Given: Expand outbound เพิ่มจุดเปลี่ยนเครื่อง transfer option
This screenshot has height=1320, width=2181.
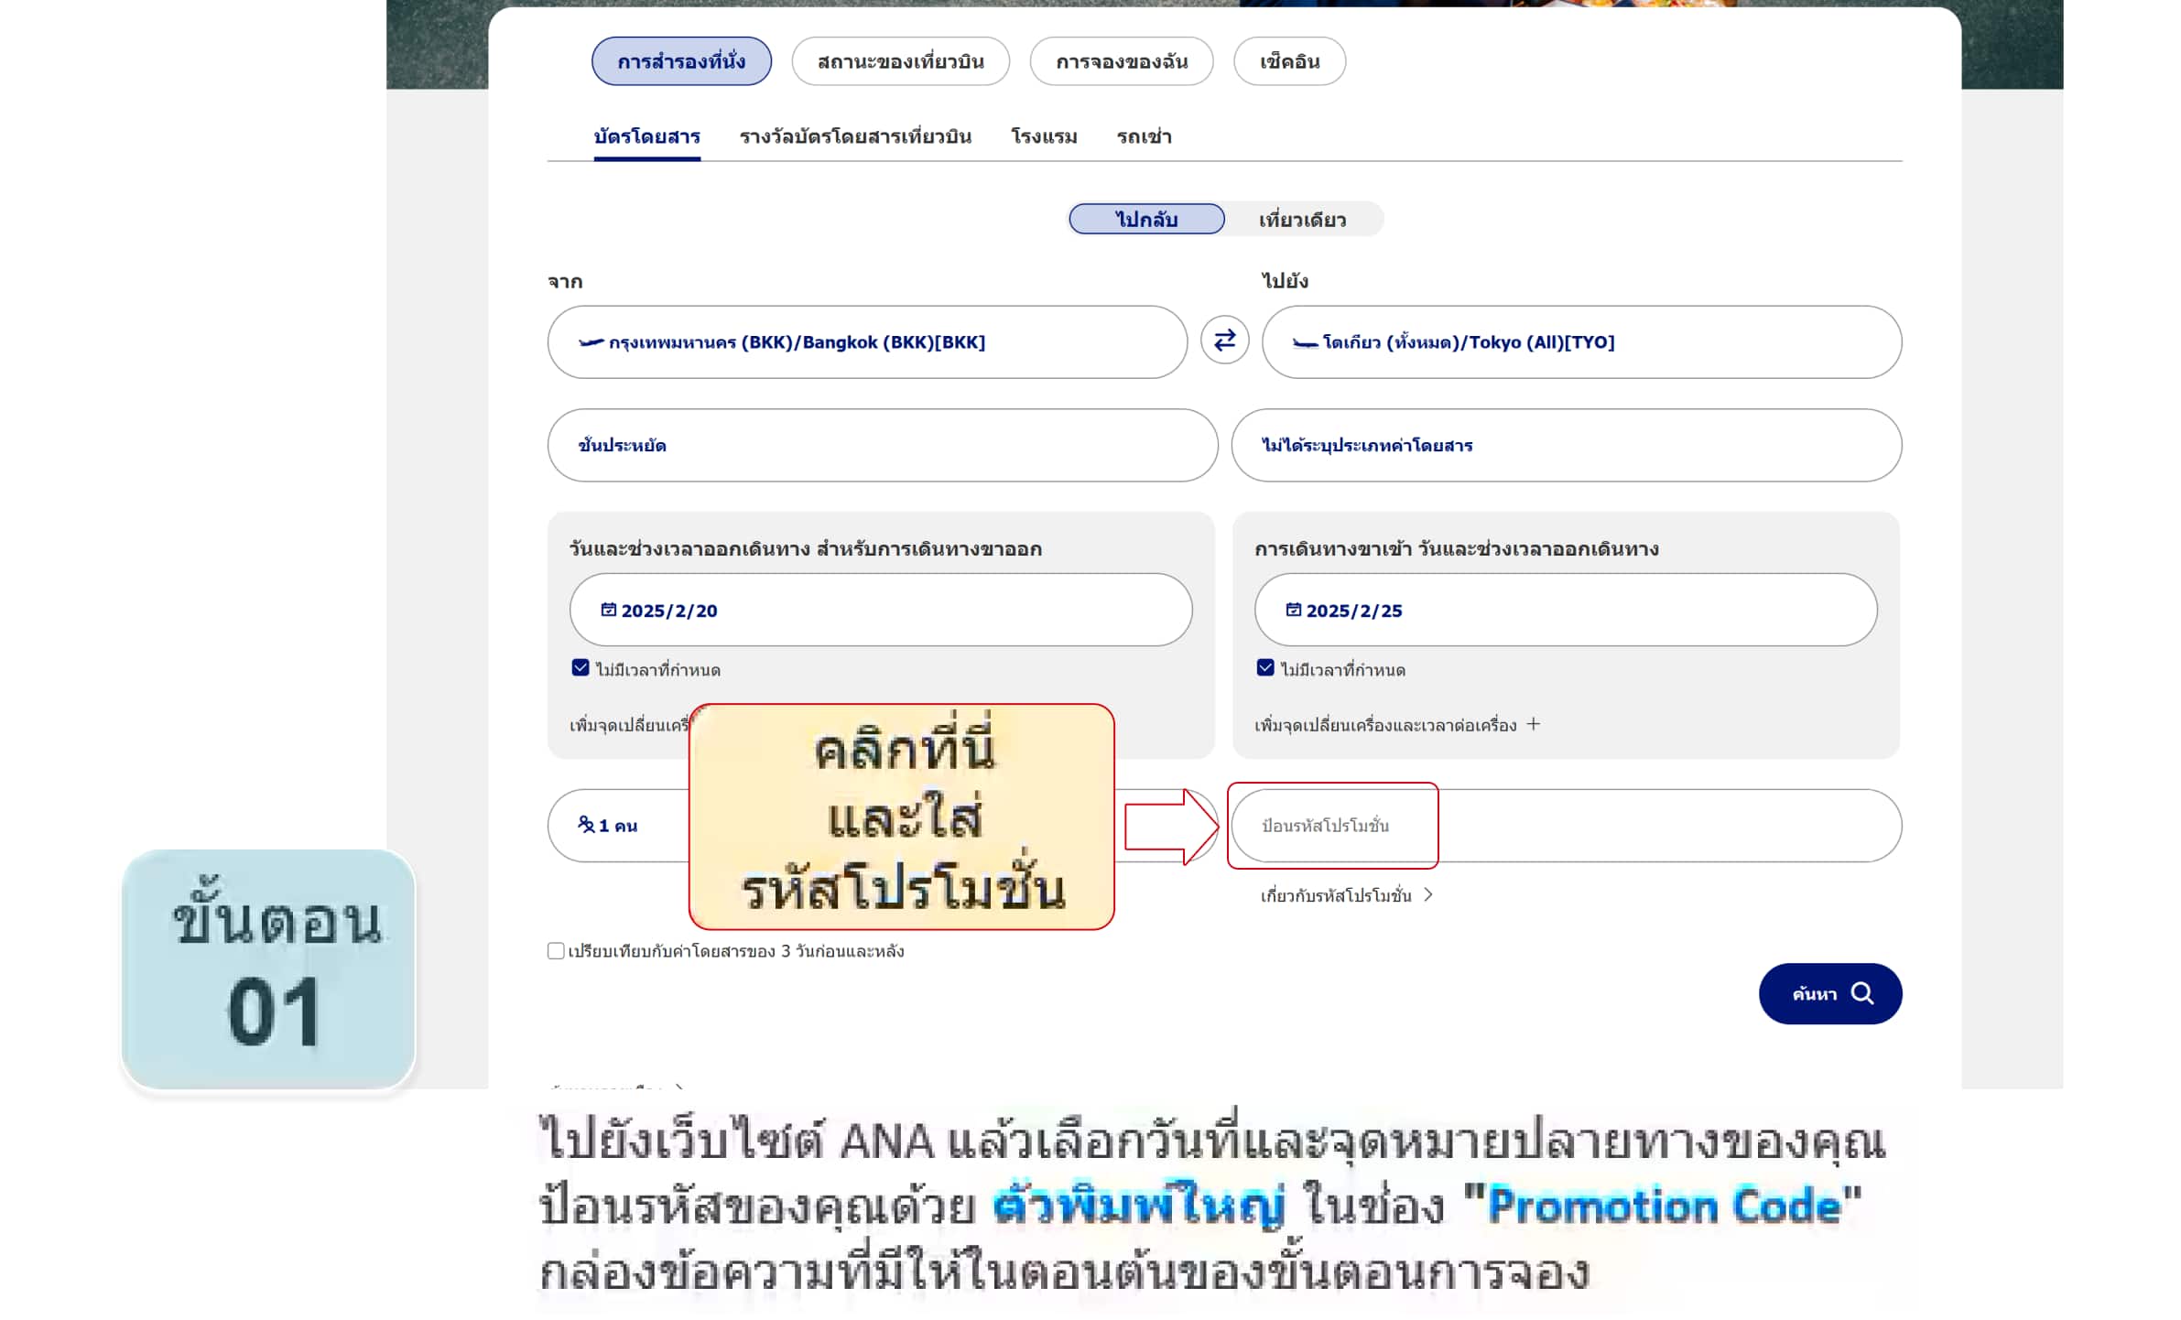Looking at the screenshot, I should click(x=629, y=725).
